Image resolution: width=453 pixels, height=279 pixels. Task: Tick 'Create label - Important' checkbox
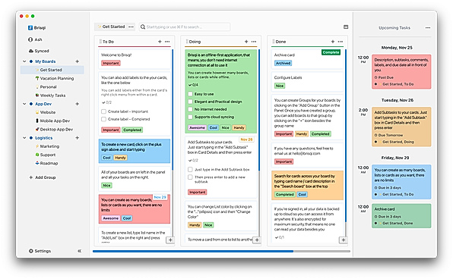tap(103, 111)
